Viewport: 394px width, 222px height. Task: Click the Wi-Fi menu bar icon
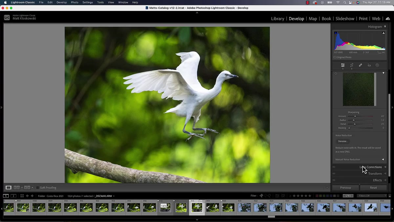[x=338, y=2]
